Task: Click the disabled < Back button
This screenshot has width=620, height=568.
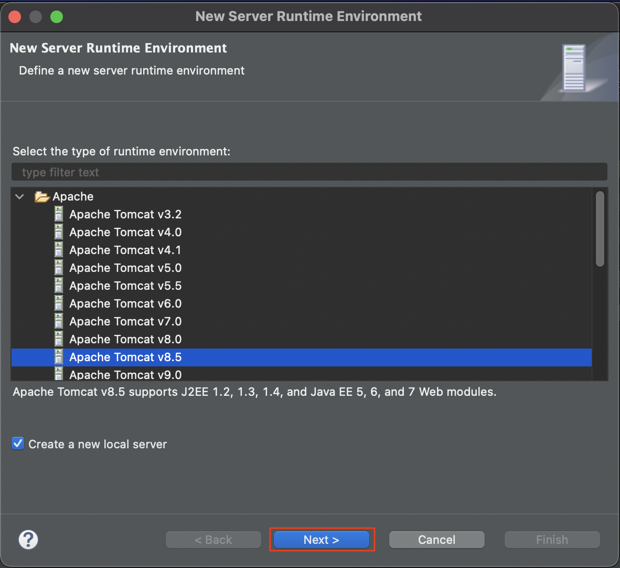Action: 213,540
